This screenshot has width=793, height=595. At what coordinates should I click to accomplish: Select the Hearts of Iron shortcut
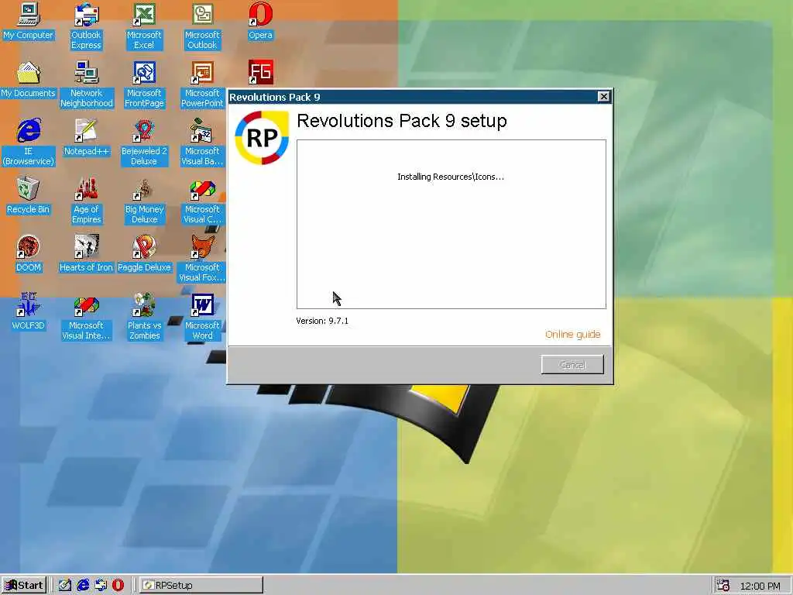87,254
